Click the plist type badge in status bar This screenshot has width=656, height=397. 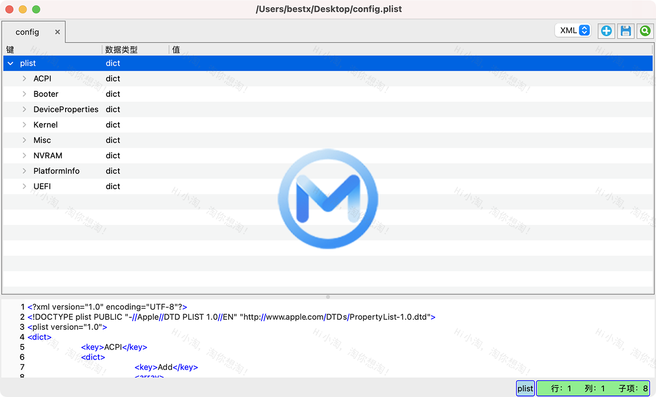pos(525,388)
